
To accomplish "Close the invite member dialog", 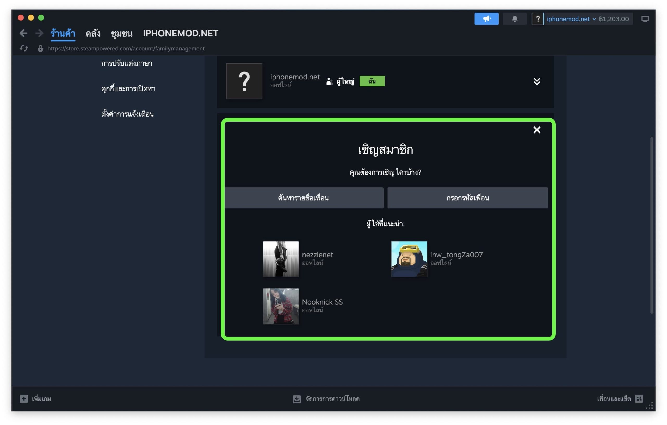I will [x=536, y=130].
